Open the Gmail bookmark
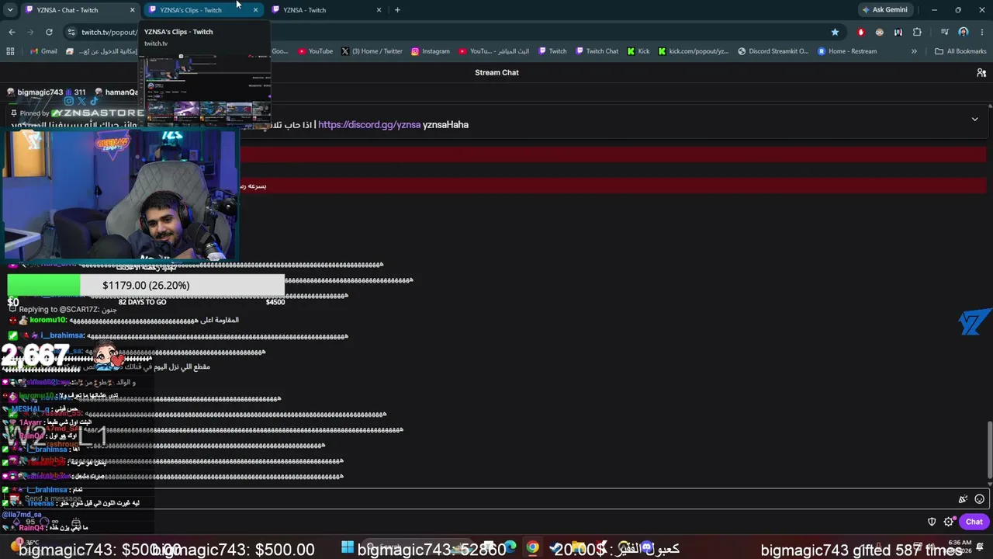Viewport: 993px width, 559px height. [x=43, y=51]
